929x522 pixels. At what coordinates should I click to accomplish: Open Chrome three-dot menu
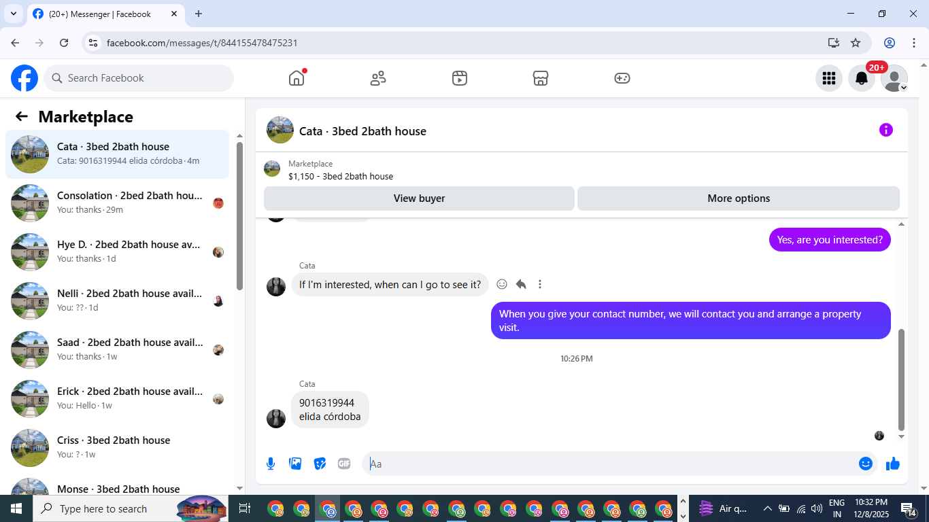[x=913, y=43]
